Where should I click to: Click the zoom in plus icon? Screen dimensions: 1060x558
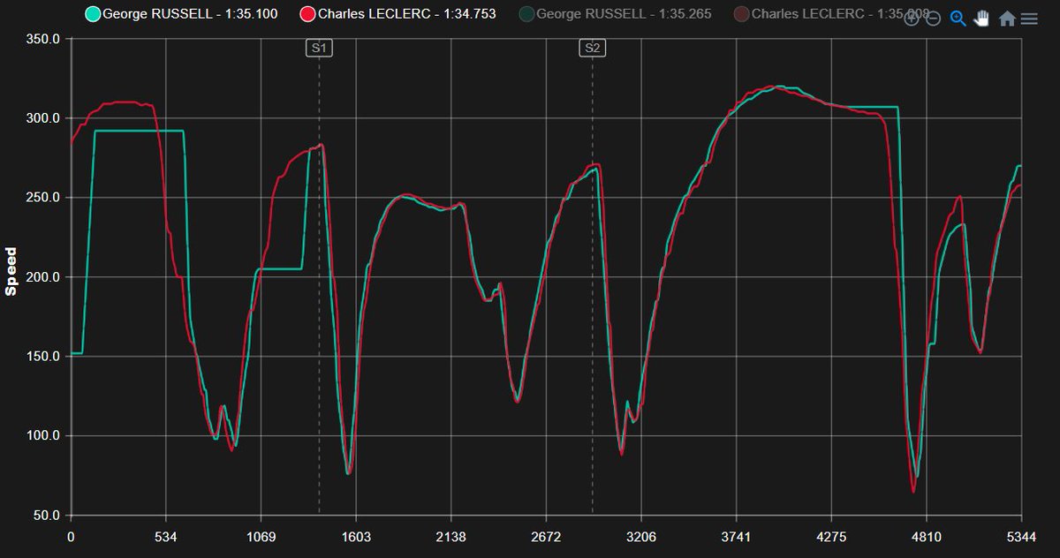pos(912,19)
